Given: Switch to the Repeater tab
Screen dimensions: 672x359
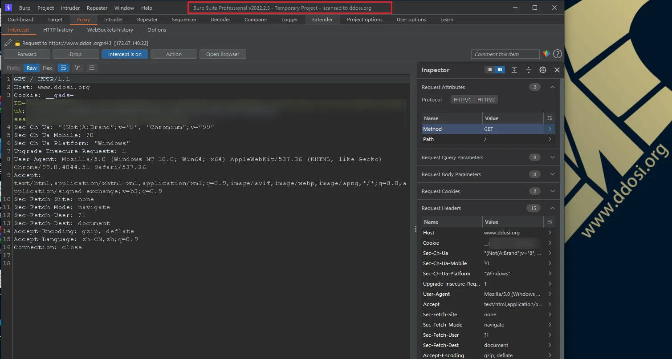Looking at the screenshot, I should (147, 20).
